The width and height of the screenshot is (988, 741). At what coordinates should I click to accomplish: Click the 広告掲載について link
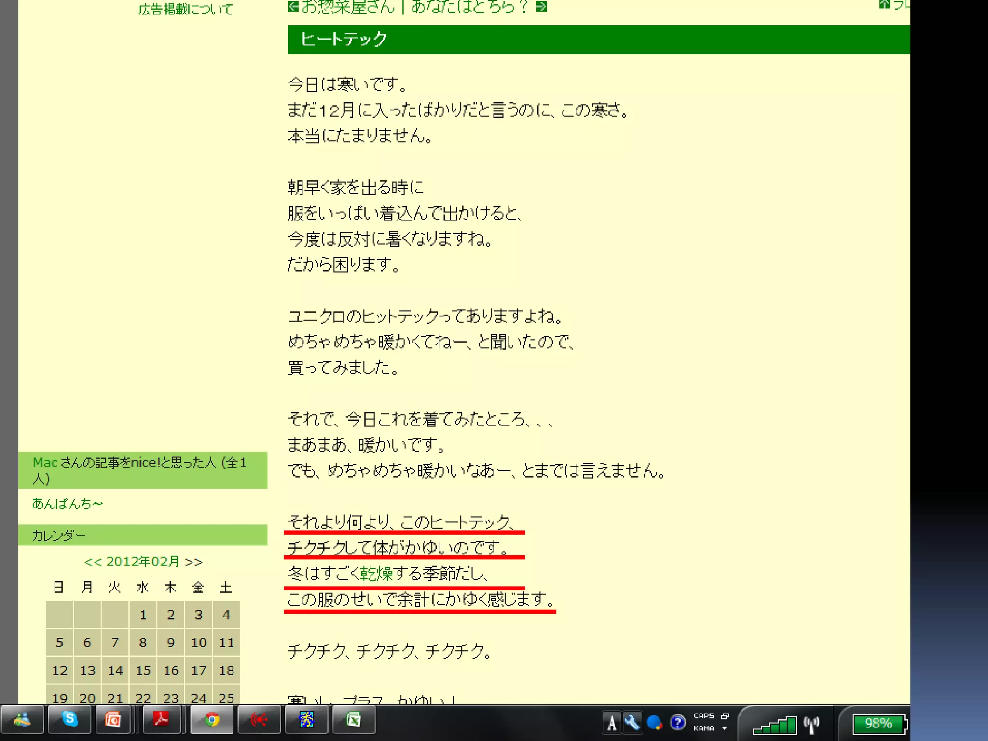pos(185,9)
